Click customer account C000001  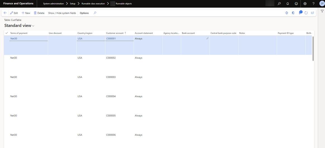point(111,39)
